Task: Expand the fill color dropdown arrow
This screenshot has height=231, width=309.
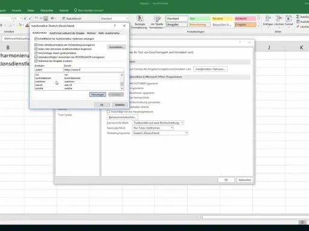Action: 23,25
